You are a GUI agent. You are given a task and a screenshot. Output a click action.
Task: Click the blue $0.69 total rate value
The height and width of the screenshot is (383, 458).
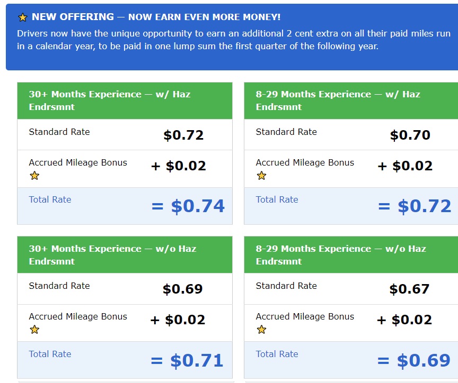pyautogui.click(x=424, y=361)
